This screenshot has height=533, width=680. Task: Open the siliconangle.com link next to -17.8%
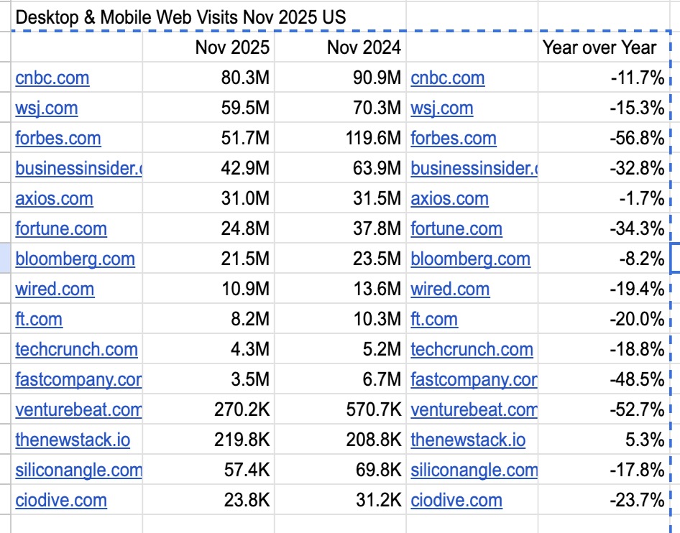point(474,471)
